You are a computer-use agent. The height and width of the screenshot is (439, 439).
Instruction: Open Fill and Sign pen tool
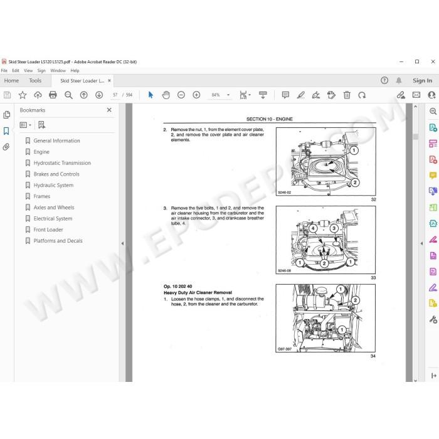[433, 287]
